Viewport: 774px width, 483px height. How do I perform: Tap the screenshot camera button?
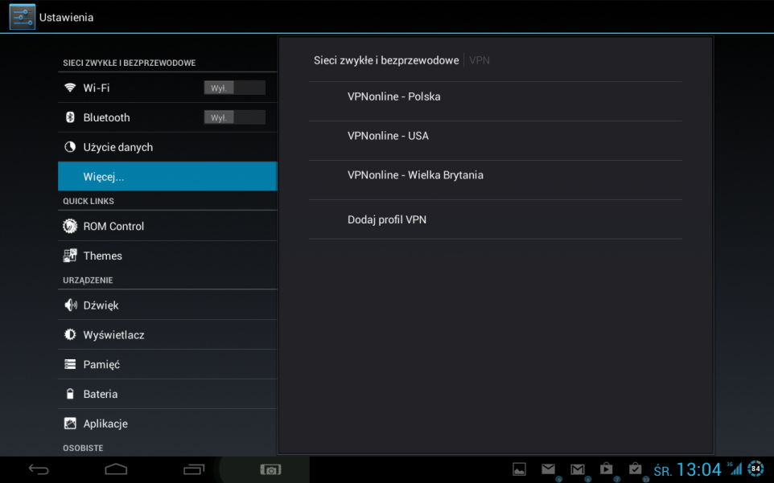pos(270,469)
